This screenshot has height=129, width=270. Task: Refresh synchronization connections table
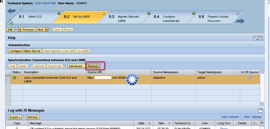coord(93,66)
